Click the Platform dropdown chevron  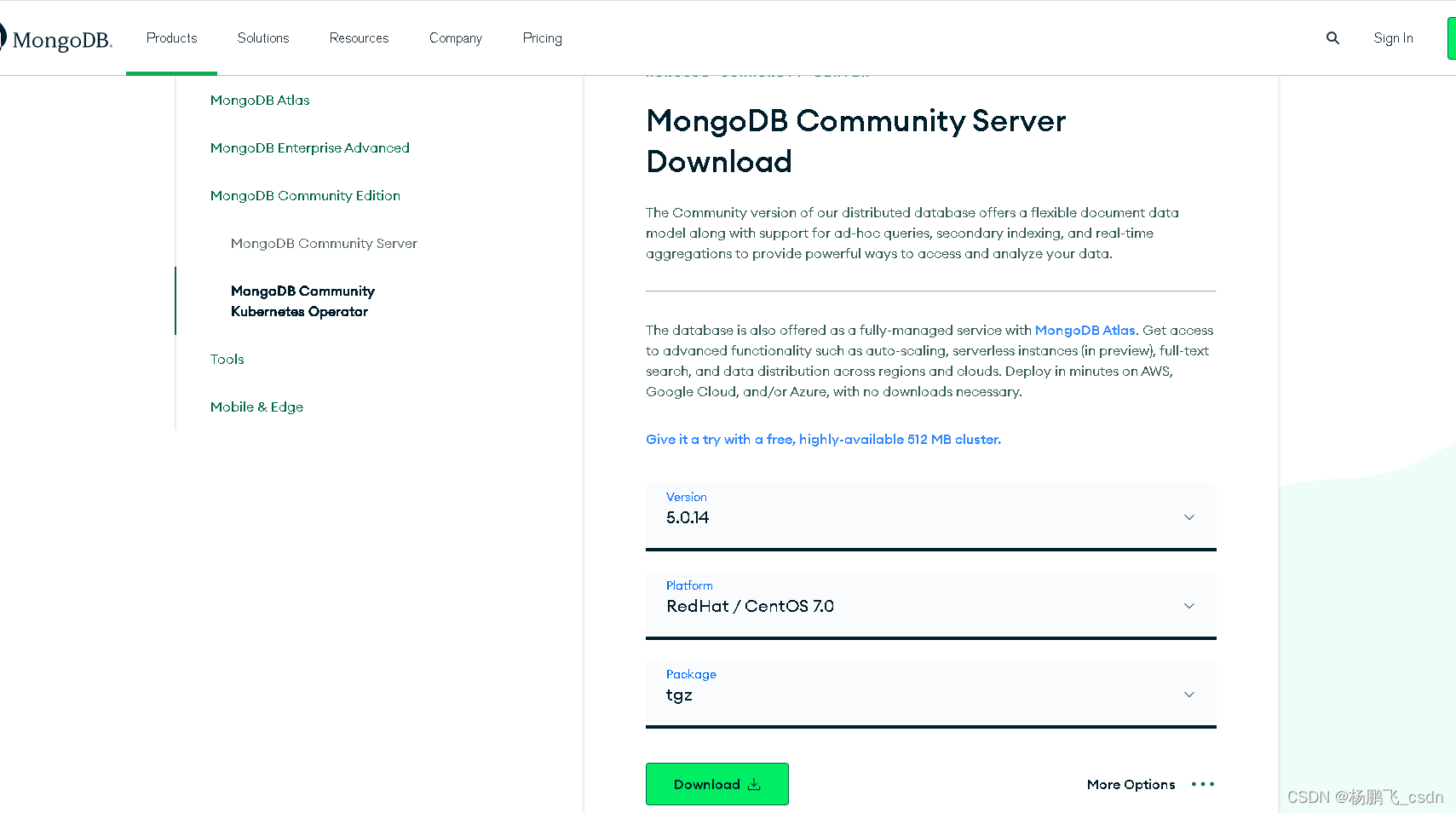pos(1189,606)
